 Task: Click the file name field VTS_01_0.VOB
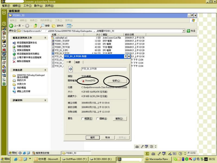(104, 69)
